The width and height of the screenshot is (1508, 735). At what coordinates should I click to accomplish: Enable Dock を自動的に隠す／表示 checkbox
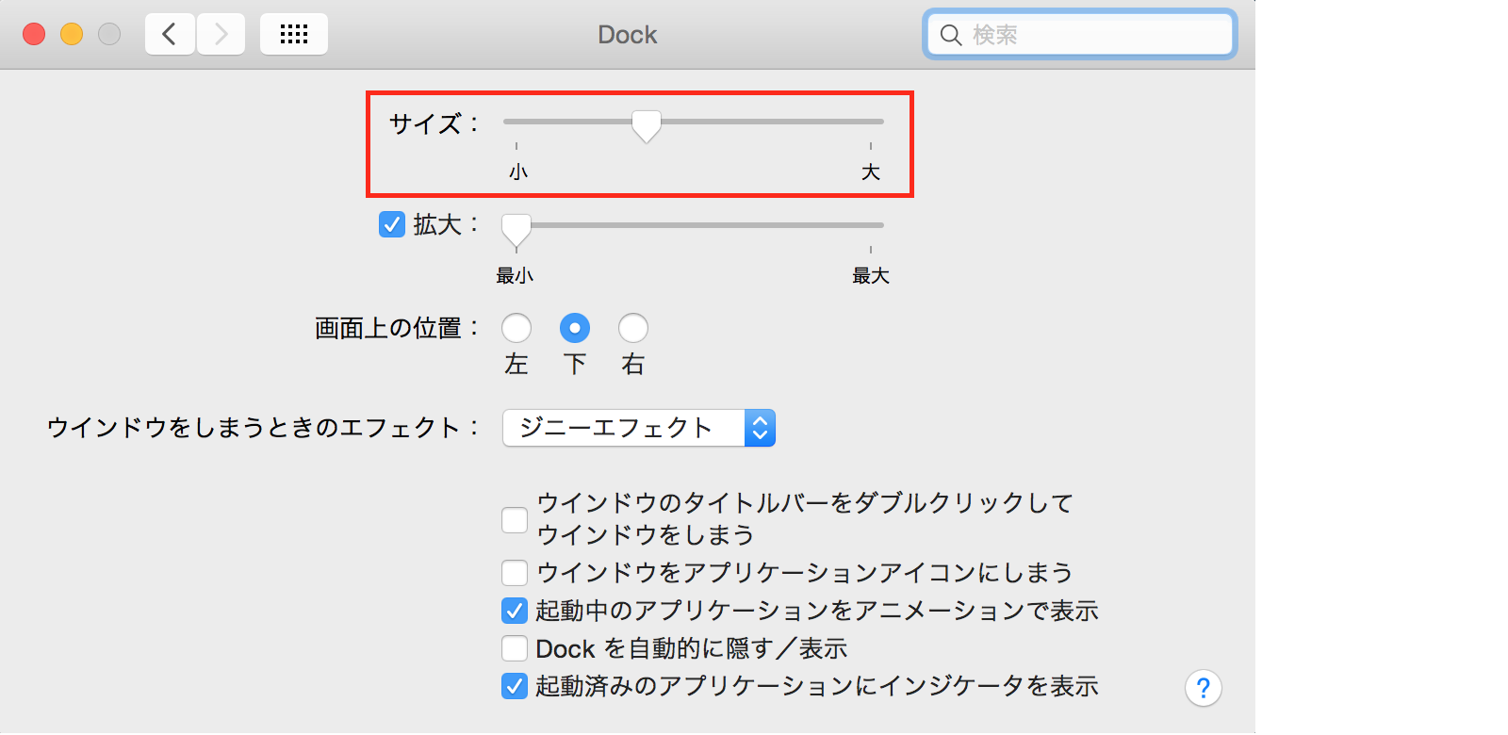[x=515, y=648]
